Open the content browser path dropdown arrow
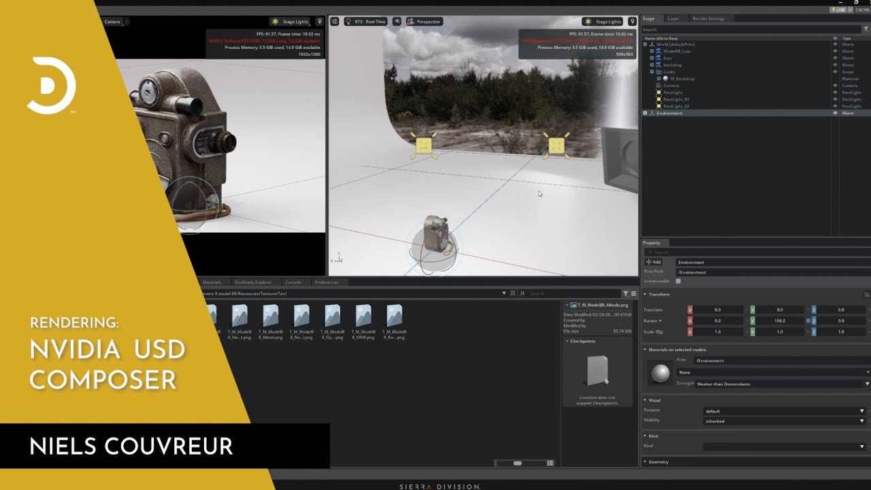The height and width of the screenshot is (490, 871). pos(504,293)
